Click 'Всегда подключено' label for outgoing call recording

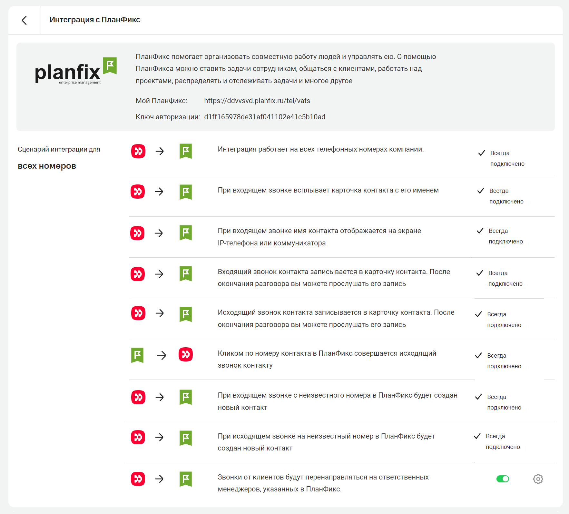pyautogui.click(x=504, y=320)
